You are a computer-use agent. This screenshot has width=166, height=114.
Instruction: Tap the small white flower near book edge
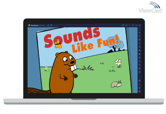click(46, 68)
